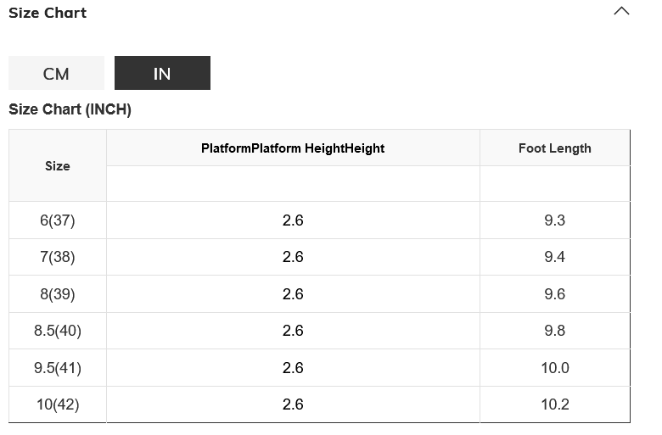Click the Size Chart heading
662x435 pixels.
click(x=48, y=13)
